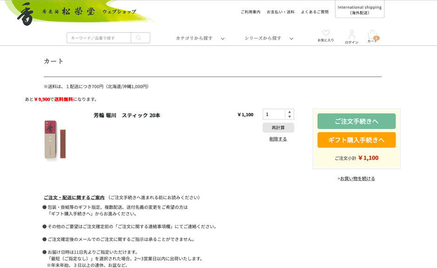Increase quantity with the up stepper arrow
This screenshot has width=437, height=268.
(x=291, y=112)
